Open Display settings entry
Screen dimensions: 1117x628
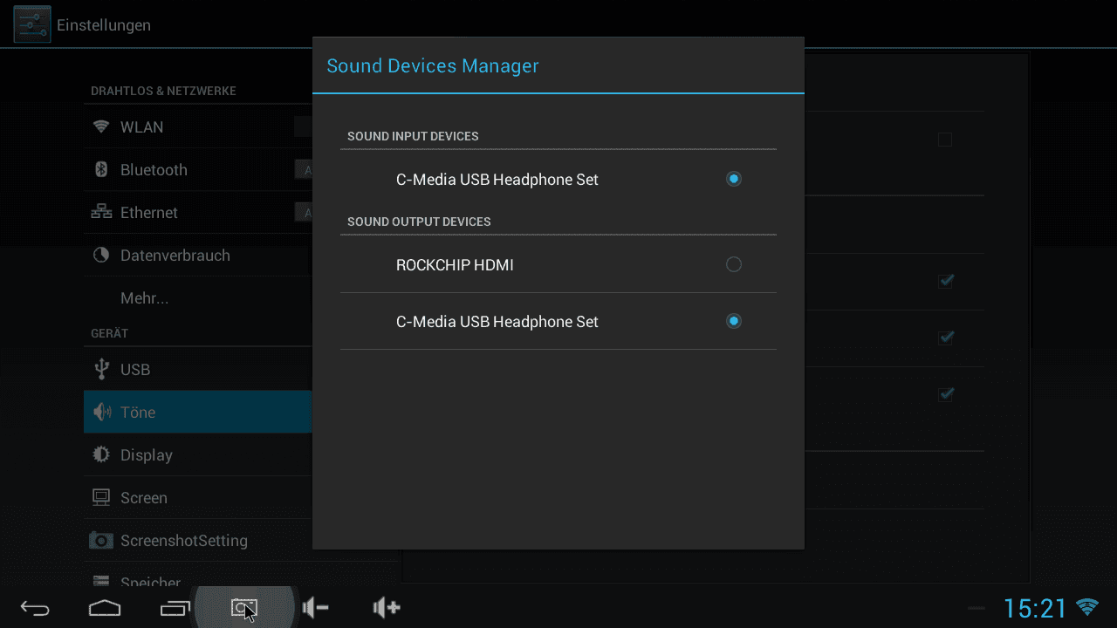point(198,455)
